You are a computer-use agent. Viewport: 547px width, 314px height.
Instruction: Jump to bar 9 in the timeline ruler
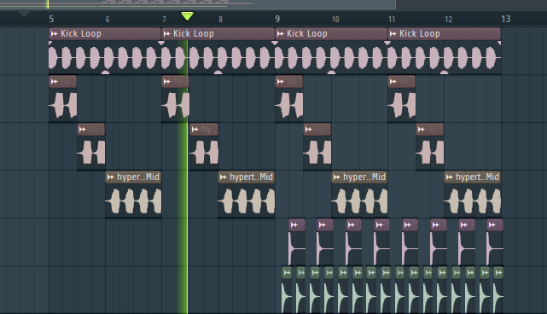click(277, 19)
